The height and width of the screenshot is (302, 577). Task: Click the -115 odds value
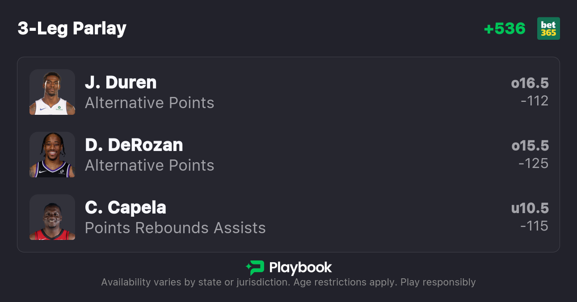point(534,226)
